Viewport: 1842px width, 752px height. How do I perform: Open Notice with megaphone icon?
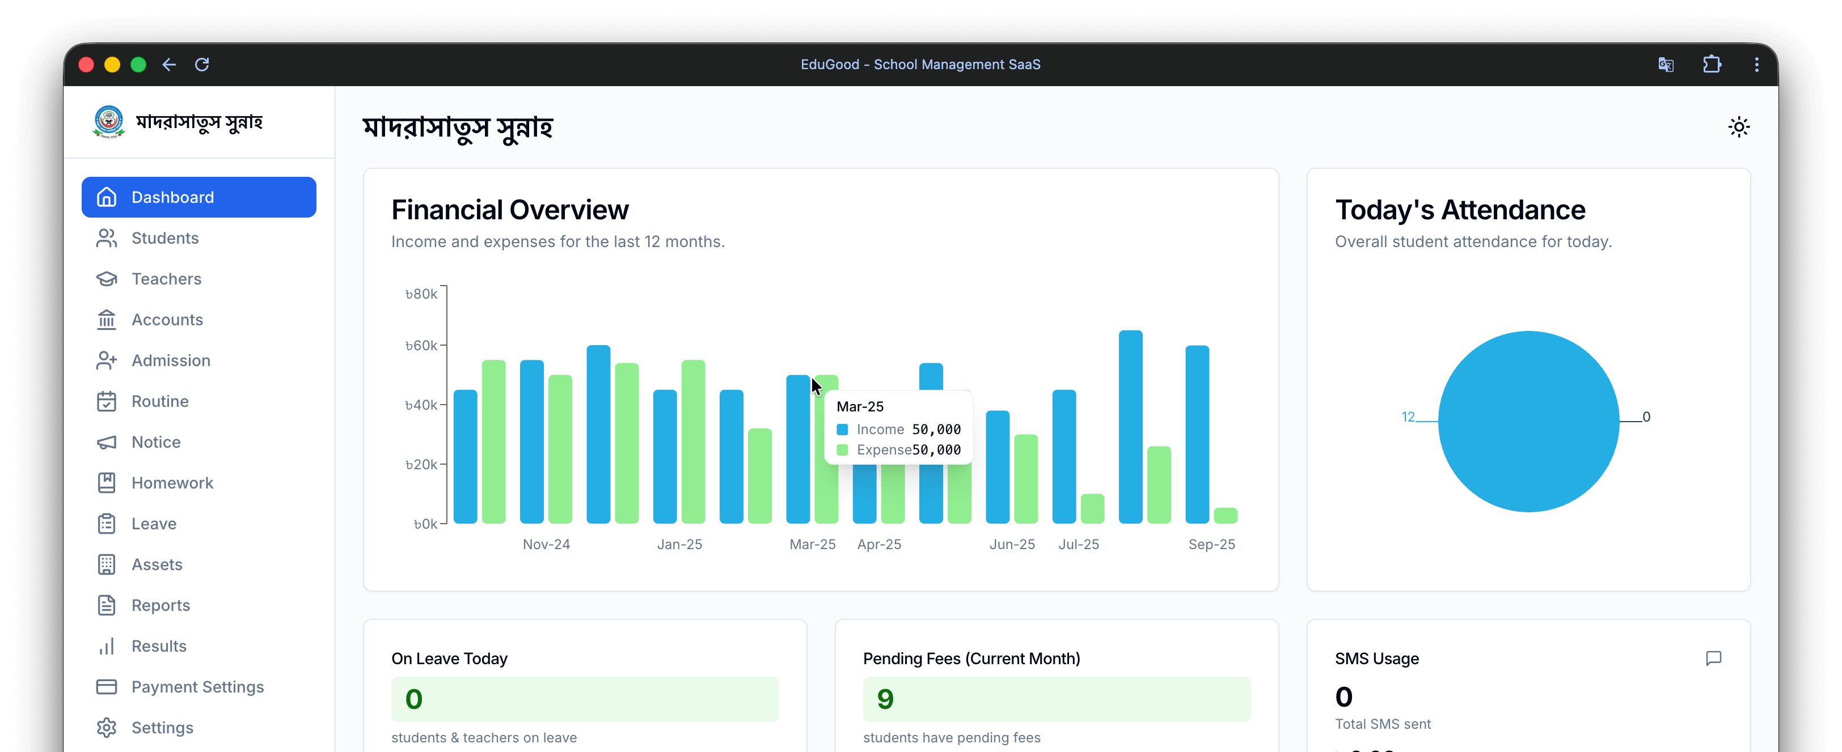coord(155,442)
